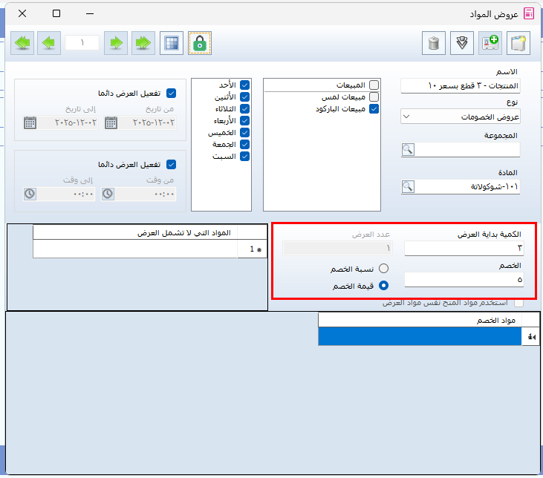Uncheck the مبيعات الباركود checkbox
The width and height of the screenshot is (543, 478).
374,108
